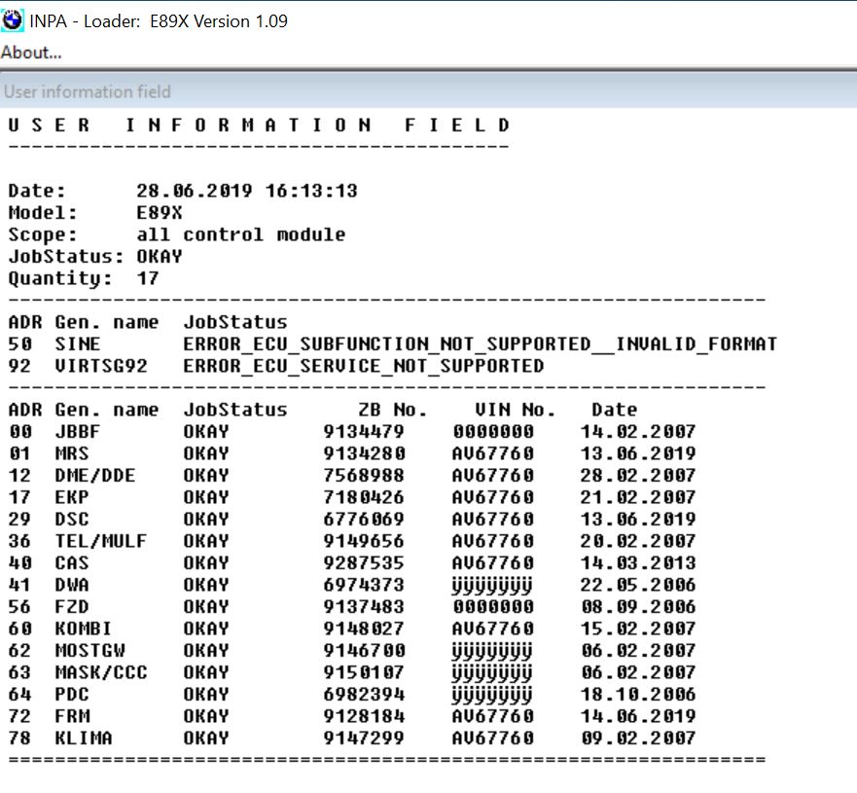Click ZB number 6982394
The height and width of the screenshot is (793, 857).
click(x=364, y=694)
